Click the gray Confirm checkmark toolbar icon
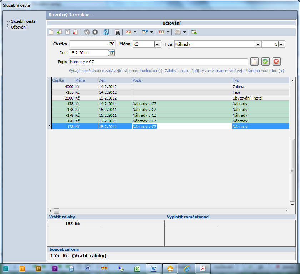This screenshot has width=300, height=274. 87,32
